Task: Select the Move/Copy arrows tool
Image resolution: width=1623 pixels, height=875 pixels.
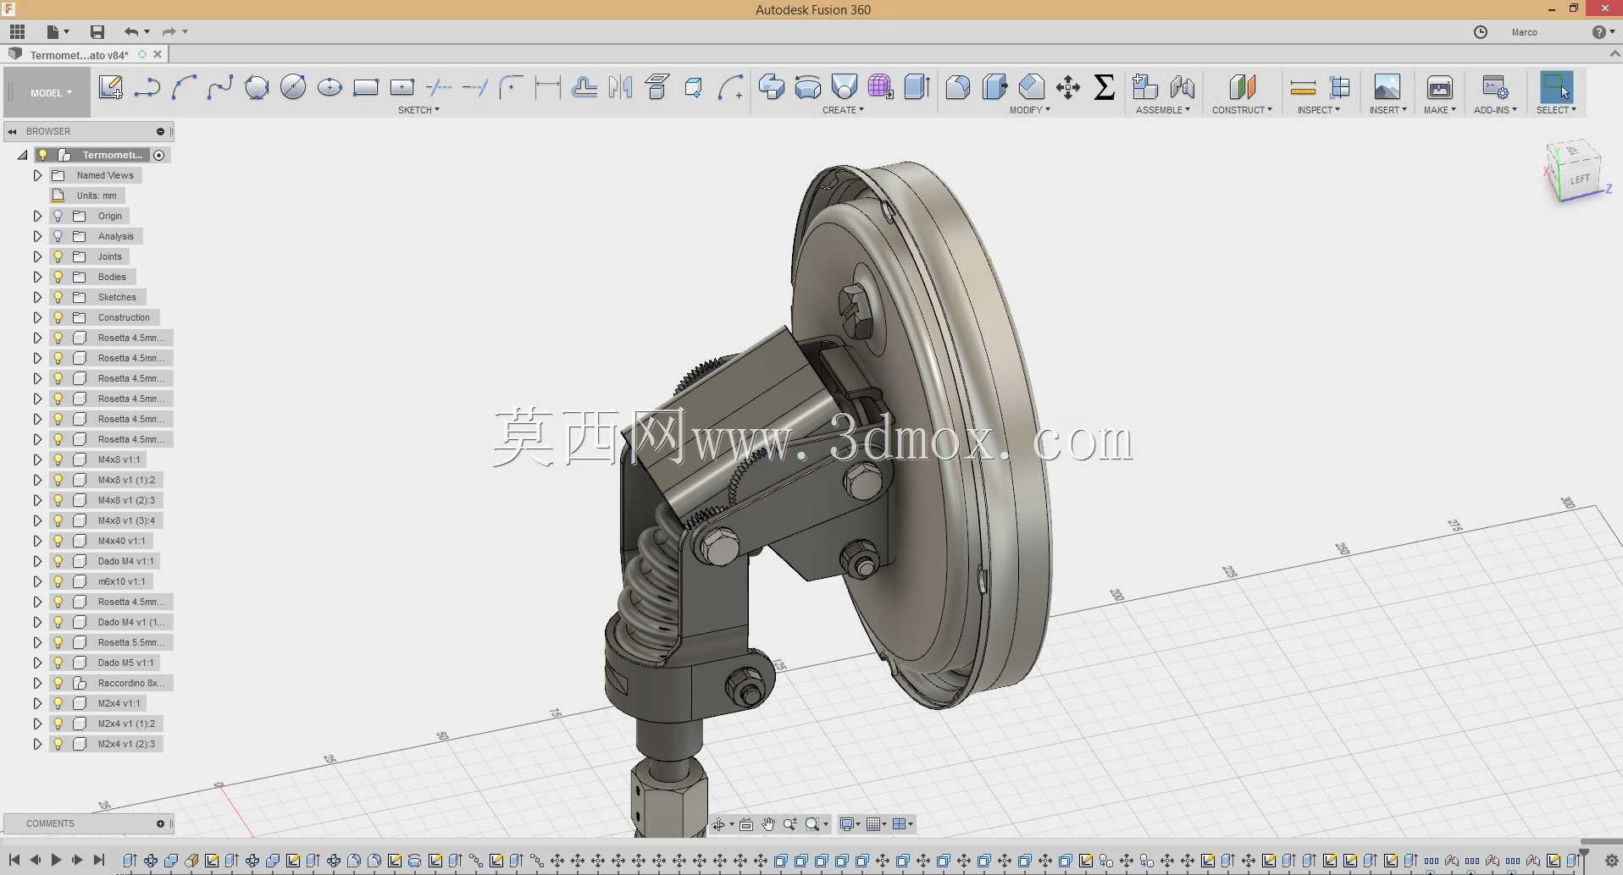Action: point(1068,87)
